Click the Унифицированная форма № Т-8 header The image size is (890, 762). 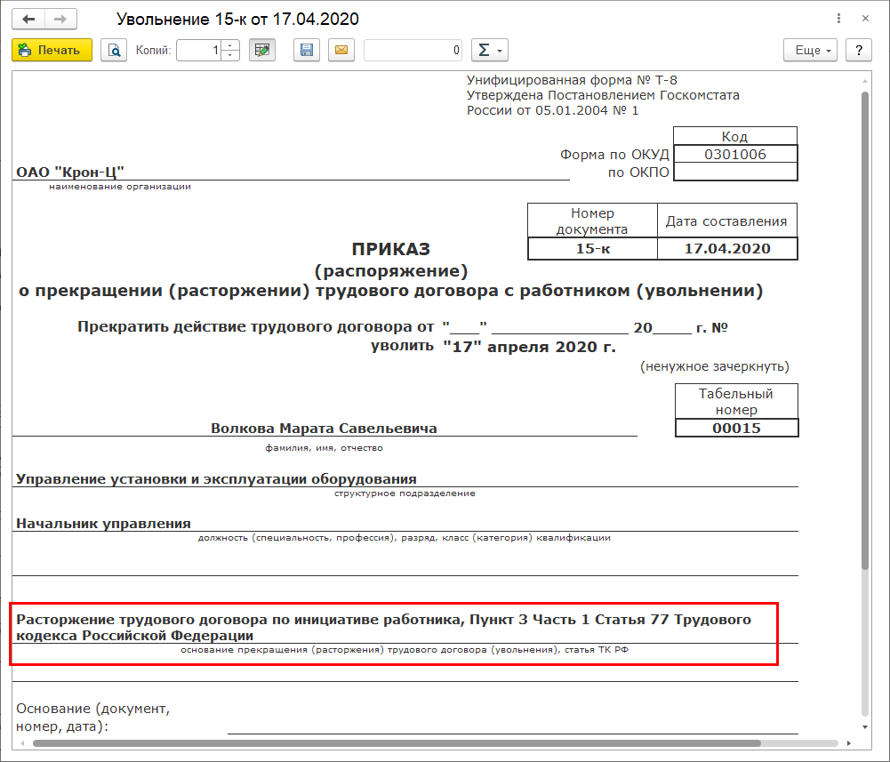tap(572, 80)
